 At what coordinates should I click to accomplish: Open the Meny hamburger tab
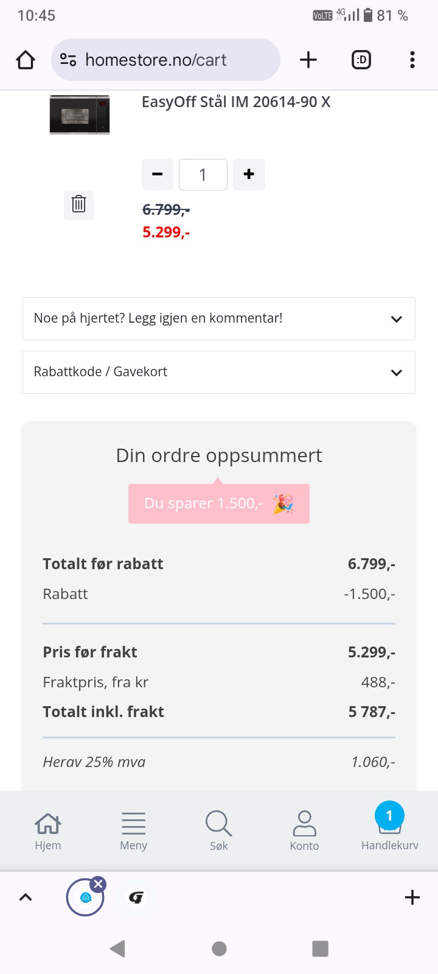coord(133,830)
